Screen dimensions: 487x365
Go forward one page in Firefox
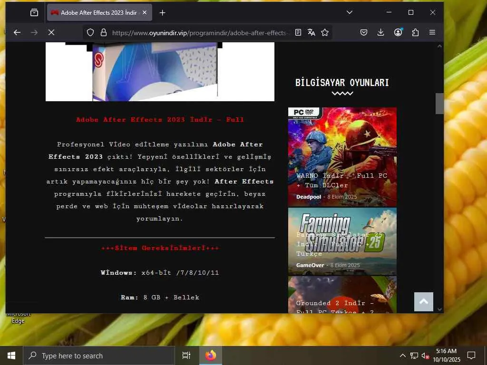34,32
